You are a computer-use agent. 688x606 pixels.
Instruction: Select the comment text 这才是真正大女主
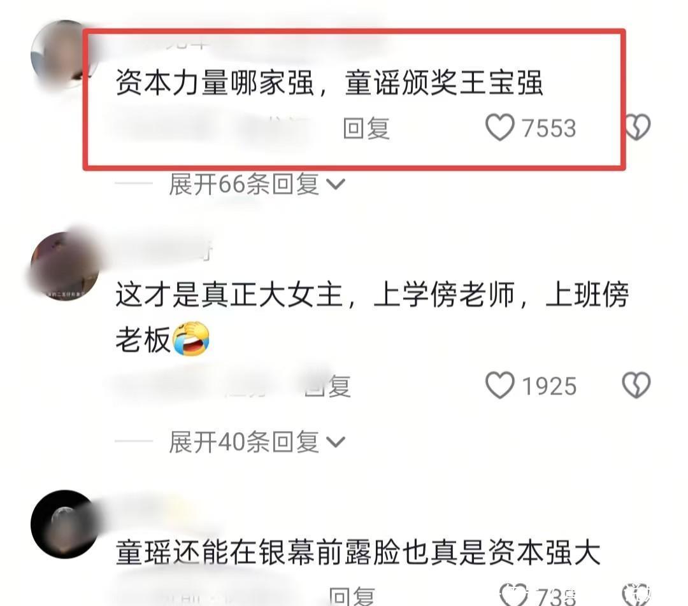coord(229,295)
